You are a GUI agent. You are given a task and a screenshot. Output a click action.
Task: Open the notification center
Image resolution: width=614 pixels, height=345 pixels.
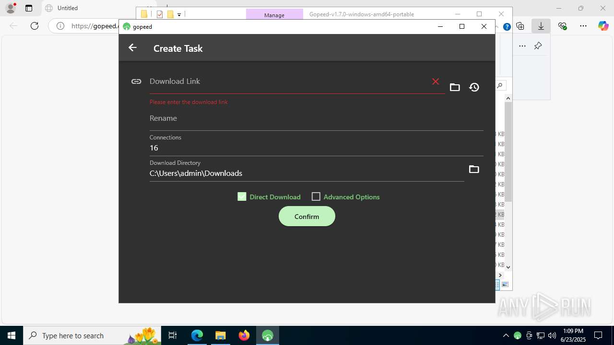tap(598, 335)
